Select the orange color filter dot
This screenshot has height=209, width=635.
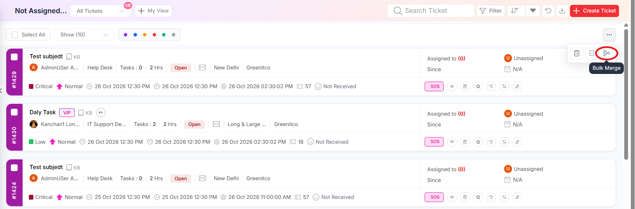point(145,35)
